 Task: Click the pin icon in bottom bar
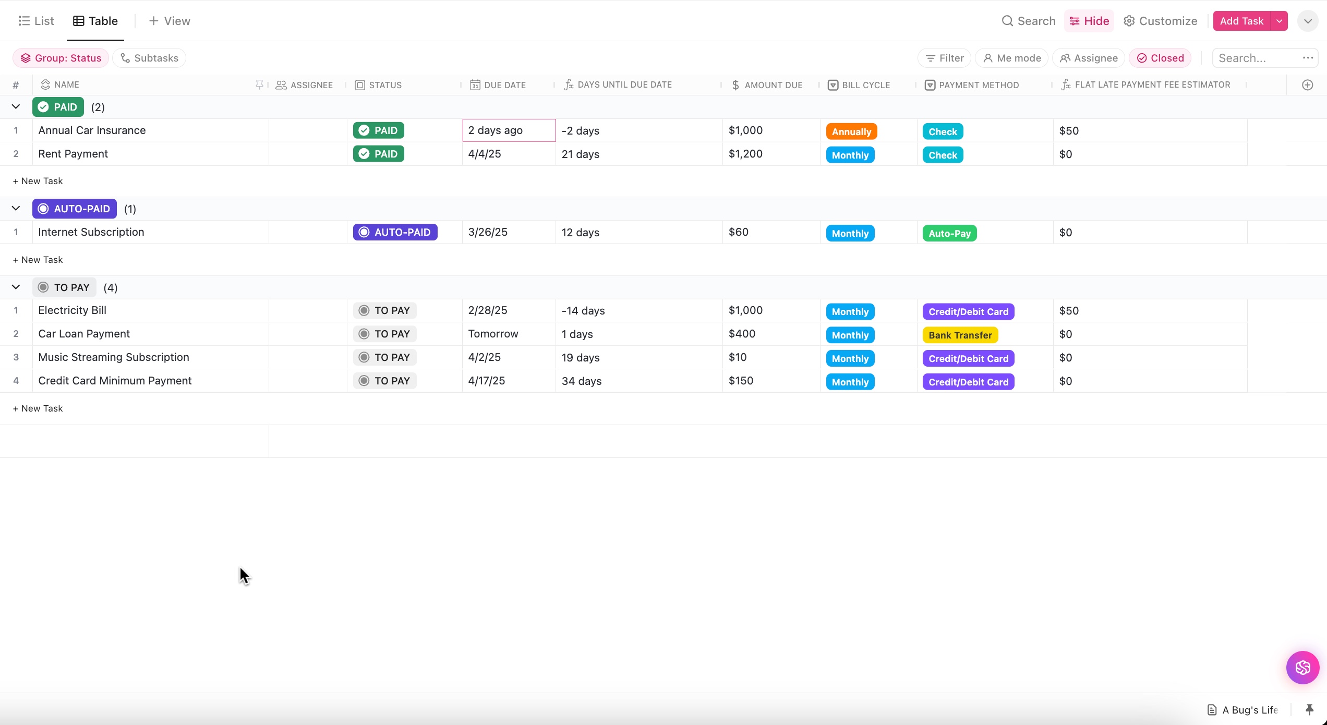click(x=1309, y=709)
